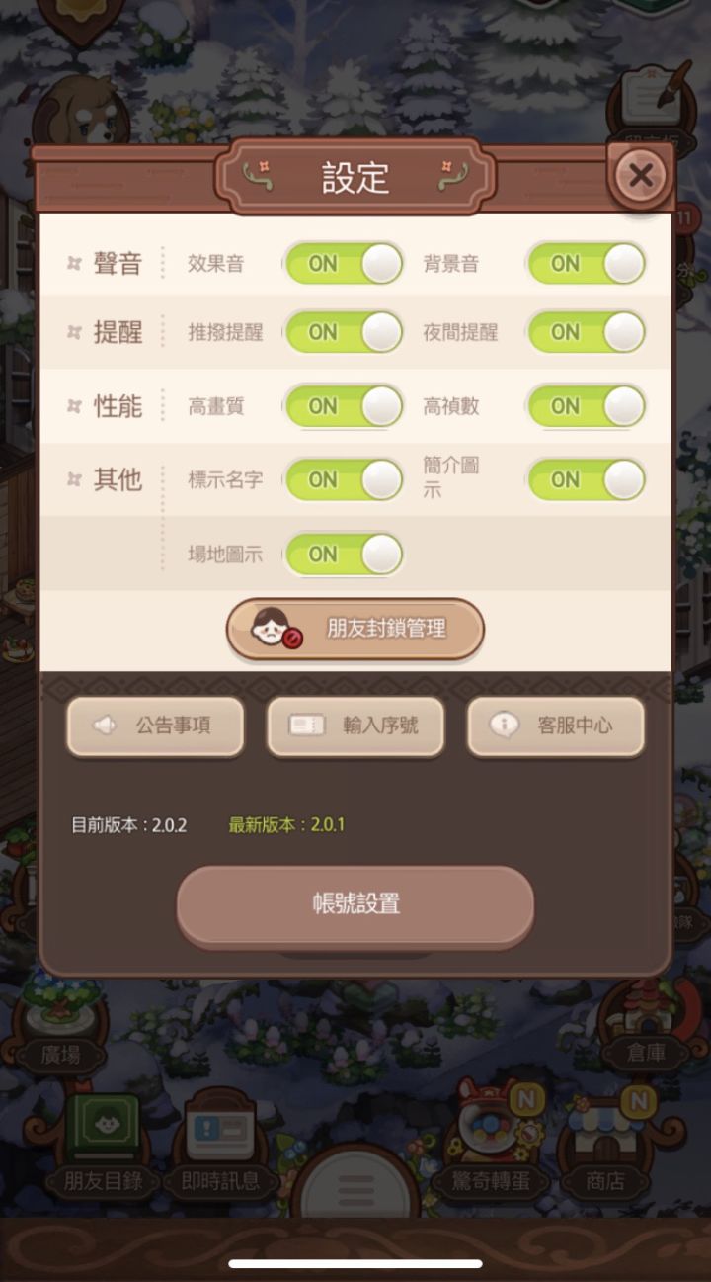This screenshot has height=1282, width=711.
Task: Open 公告事項 announcements button
Action: tap(155, 726)
